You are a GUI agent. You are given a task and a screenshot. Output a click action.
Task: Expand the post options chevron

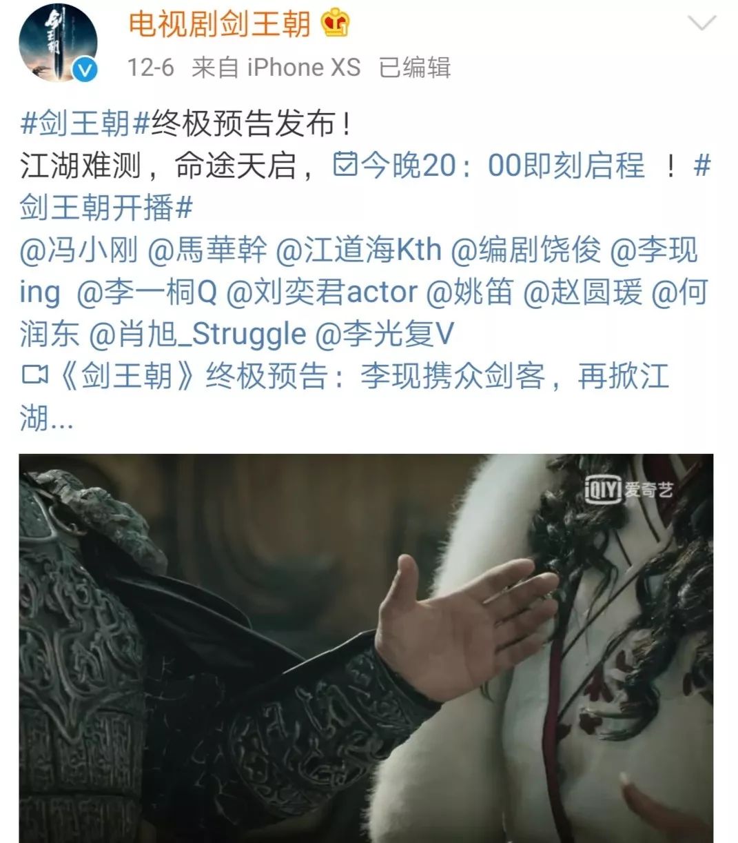click(x=702, y=24)
